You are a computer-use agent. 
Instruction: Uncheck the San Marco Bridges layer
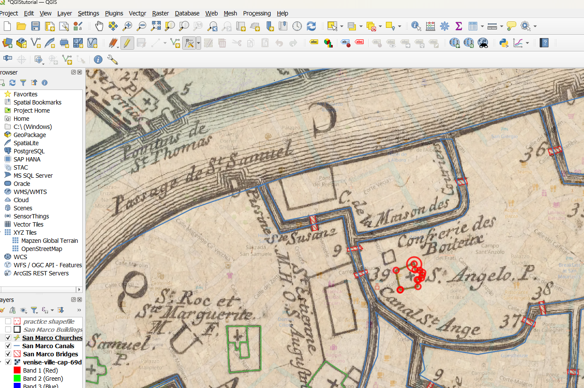(8, 354)
